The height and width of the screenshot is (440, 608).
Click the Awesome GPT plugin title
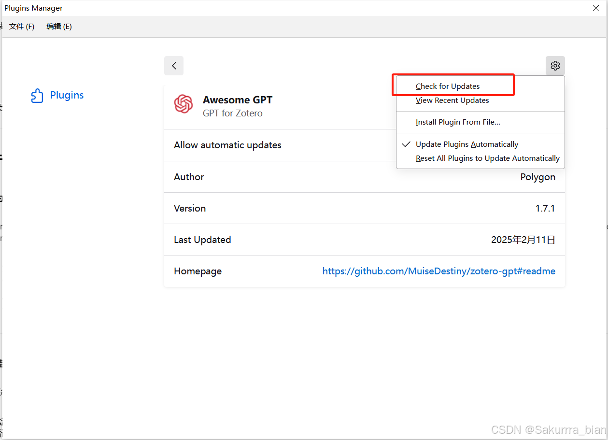(237, 99)
